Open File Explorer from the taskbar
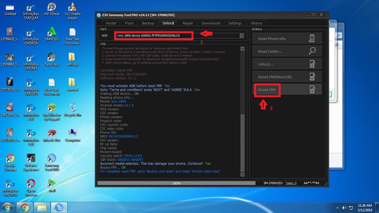Screen dimensions: 379x213 (x=41, y=207)
